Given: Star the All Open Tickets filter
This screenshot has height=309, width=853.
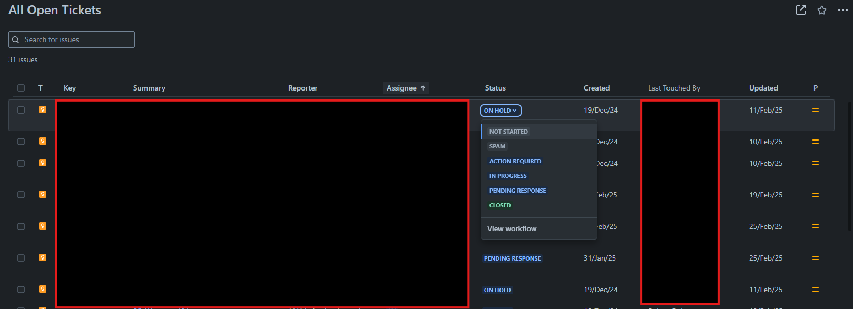Looking at the screenshot, I should point(822,10).
